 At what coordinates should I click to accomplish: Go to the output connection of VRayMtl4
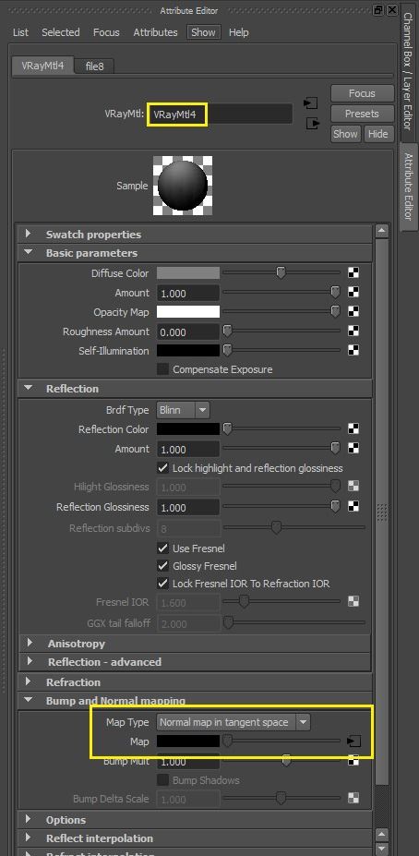click(x=312, y=124)
